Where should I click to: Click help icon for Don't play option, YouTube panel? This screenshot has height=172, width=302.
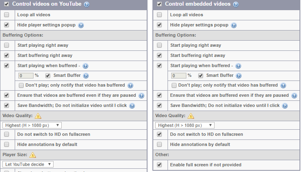coord(130,85)
